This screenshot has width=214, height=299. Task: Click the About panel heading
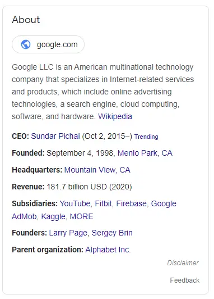tap(26, 20)
